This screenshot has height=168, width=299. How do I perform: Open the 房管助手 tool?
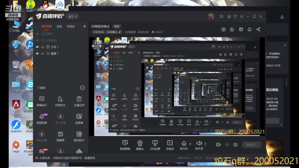60,101
